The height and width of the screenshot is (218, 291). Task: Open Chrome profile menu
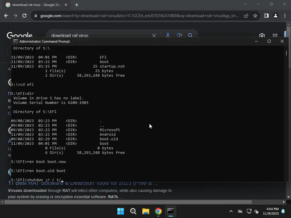pos(276,16)
